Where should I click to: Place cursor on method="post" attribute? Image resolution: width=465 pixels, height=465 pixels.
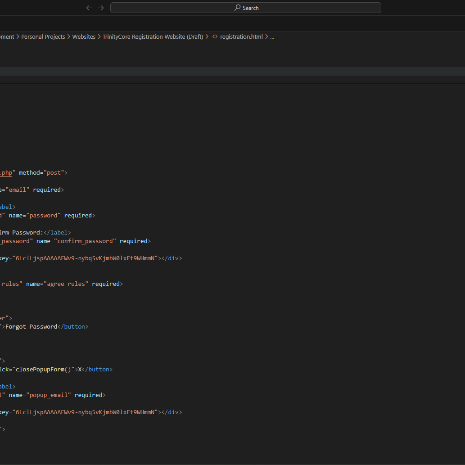tap(43, 173)
